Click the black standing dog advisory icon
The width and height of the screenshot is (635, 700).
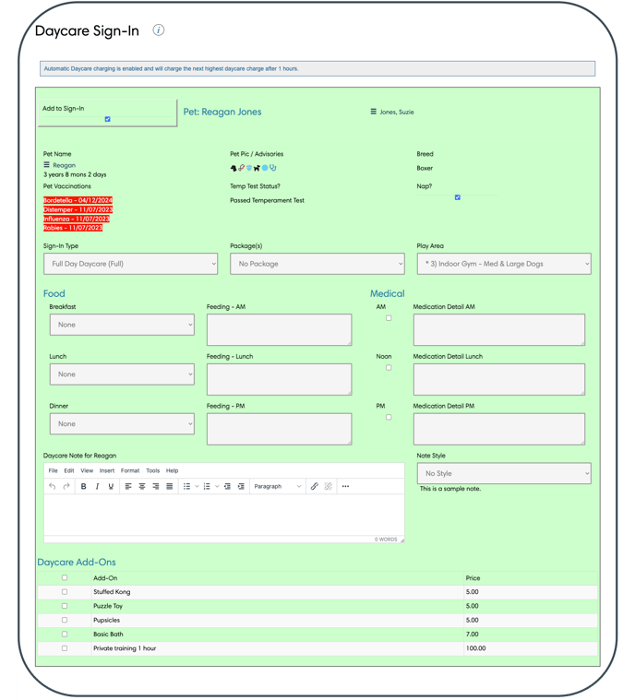pyautogui.click(x=257, y=168)
